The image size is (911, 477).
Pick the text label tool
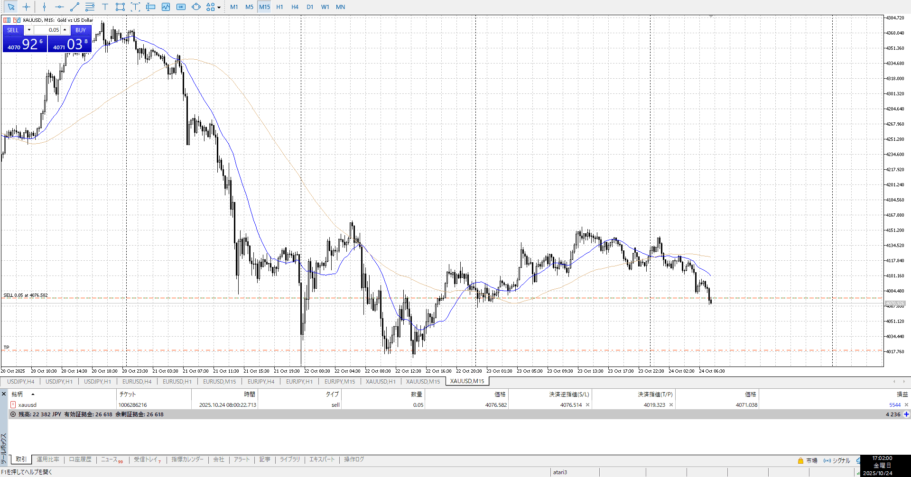pyautogui.click(x=105, y=7)
